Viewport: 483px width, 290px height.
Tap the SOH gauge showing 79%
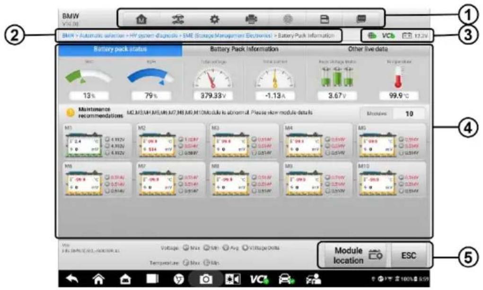[x=151, y=80]
